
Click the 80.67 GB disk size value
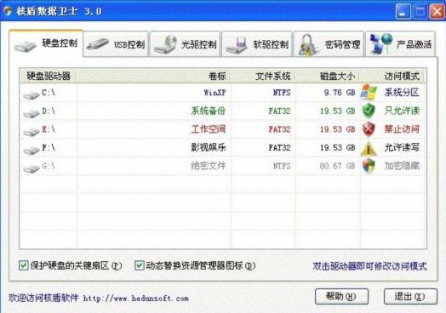click(337, 166)
